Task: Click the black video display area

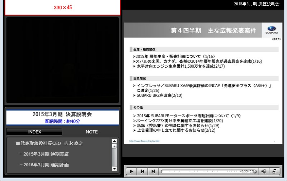Action: [62, 60]
